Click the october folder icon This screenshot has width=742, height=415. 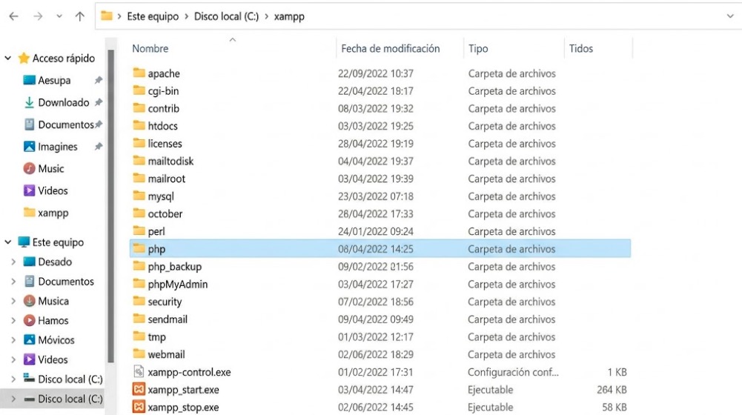pos(139,213)
